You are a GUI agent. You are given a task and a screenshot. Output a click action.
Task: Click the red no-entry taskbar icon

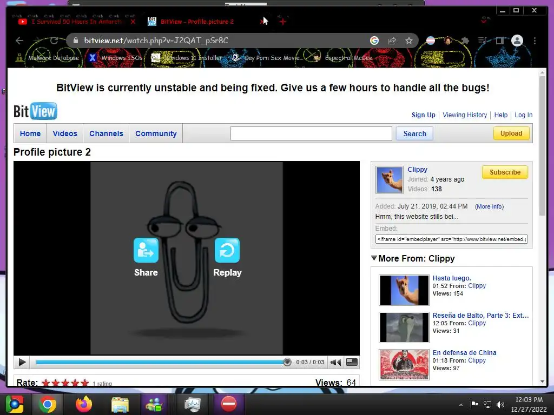pyautogui.click(x=229, y=404)
